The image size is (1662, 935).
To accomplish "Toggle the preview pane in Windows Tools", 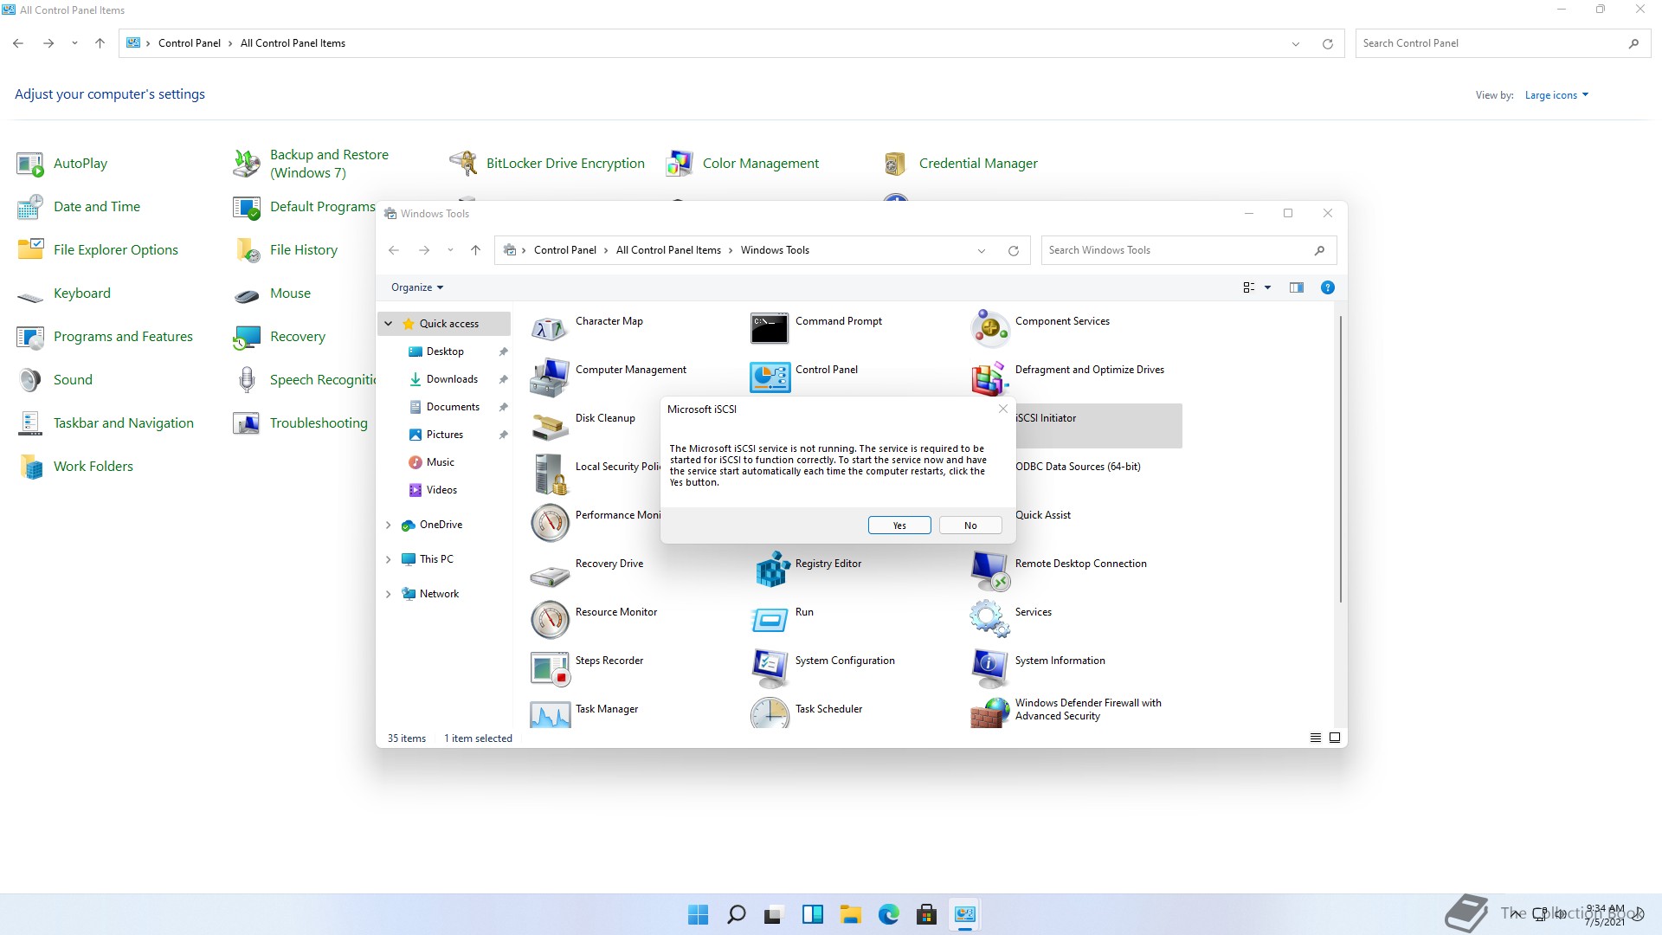I will [x=1296, y=287].
